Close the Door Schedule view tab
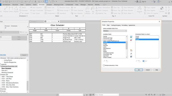 click(x=59, y=21)
